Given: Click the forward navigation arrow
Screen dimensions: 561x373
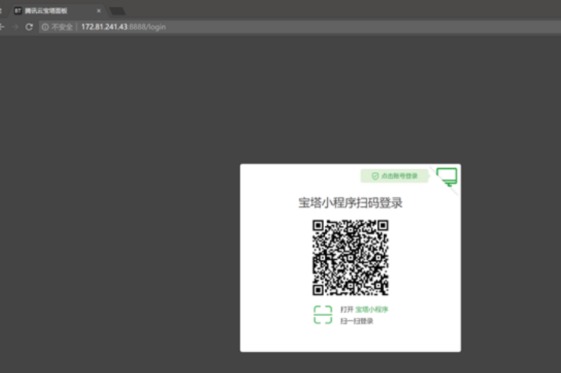Looking at the screenshot, I should [x=15, y=26].
